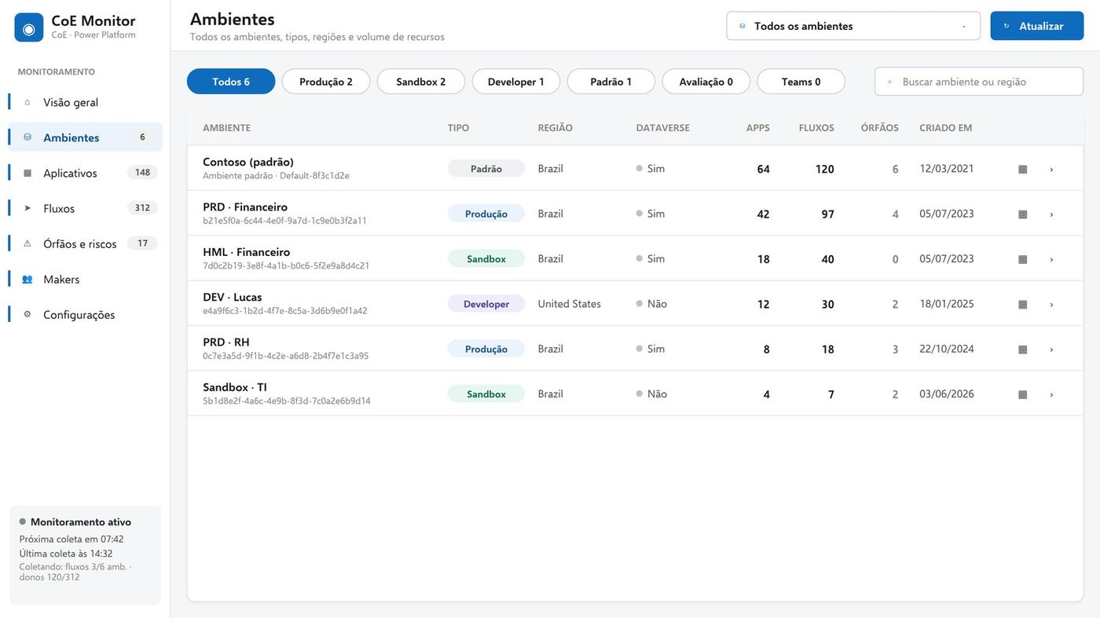Filter by Developer 1 tab
This screenshot has height=618, width=1100.
tap(516, 82)
